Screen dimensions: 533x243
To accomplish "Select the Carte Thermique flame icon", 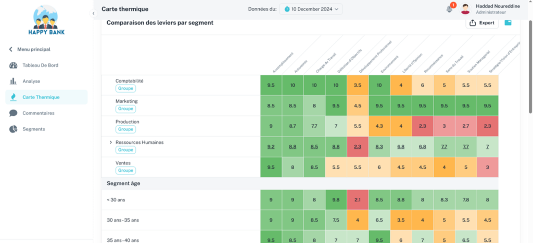I will (x=13, y=97).
